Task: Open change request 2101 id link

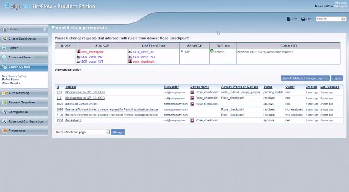Action: point(59,115)
